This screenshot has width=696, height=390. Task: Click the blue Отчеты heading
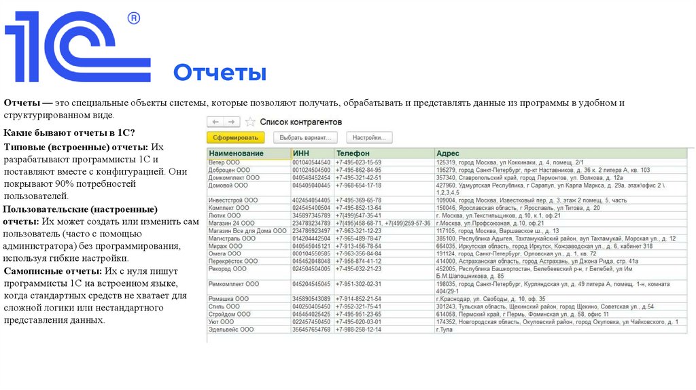click(220, 72)
